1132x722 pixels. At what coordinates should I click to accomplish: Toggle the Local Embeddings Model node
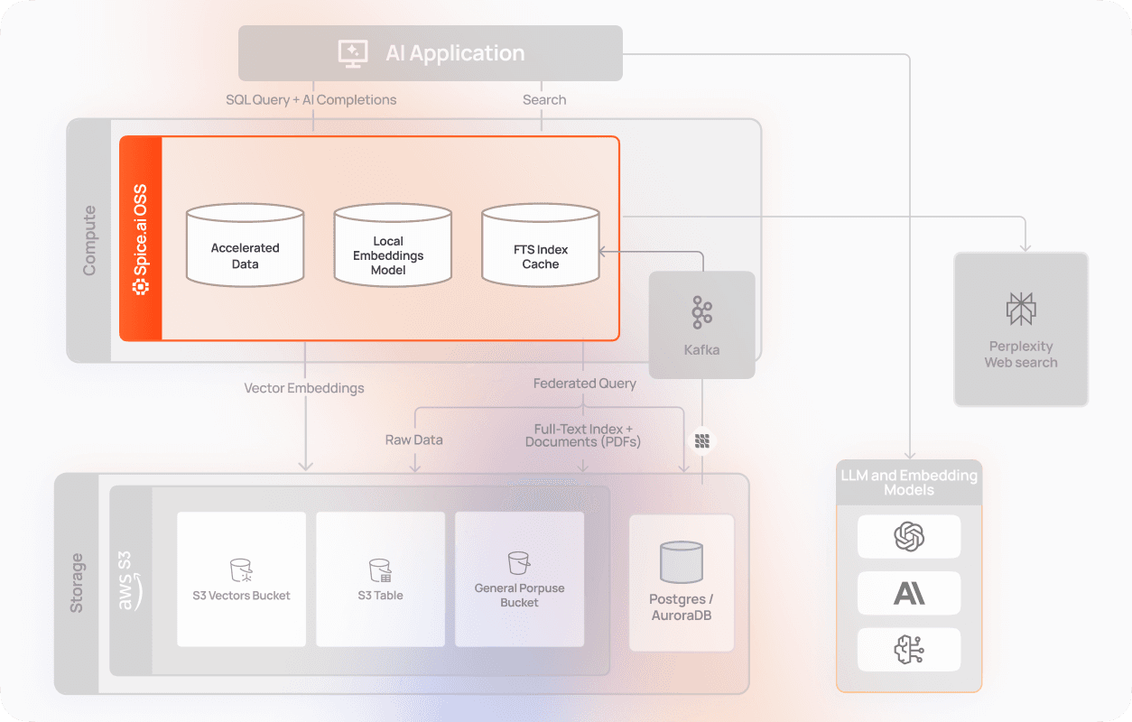392,245
